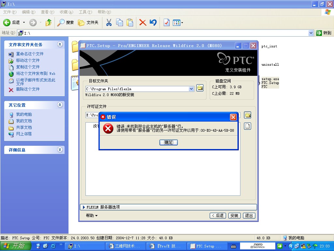The width and height of the screenshot is (334, 251).
Task: Open the 编辑 menu
Action: coord(29,12)
